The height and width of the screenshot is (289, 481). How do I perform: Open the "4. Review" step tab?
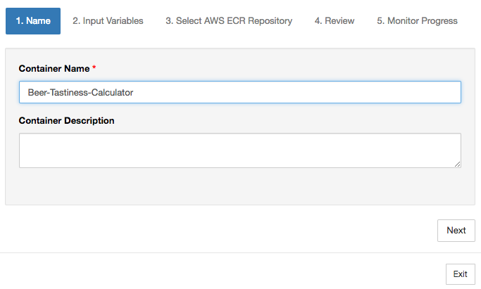pos(335,21)
